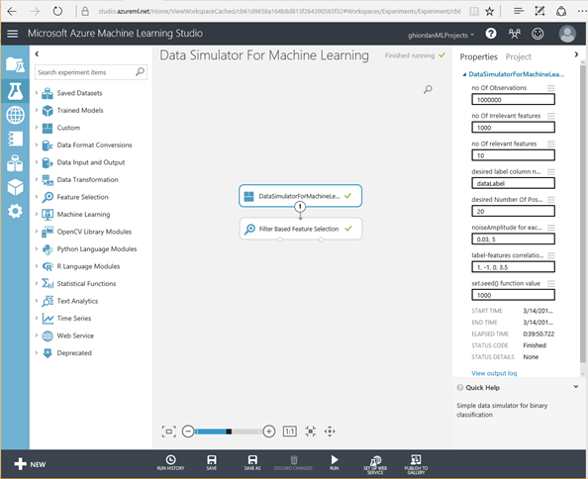Switch to the Project tab
588x479 pixels.
(519, 57)
